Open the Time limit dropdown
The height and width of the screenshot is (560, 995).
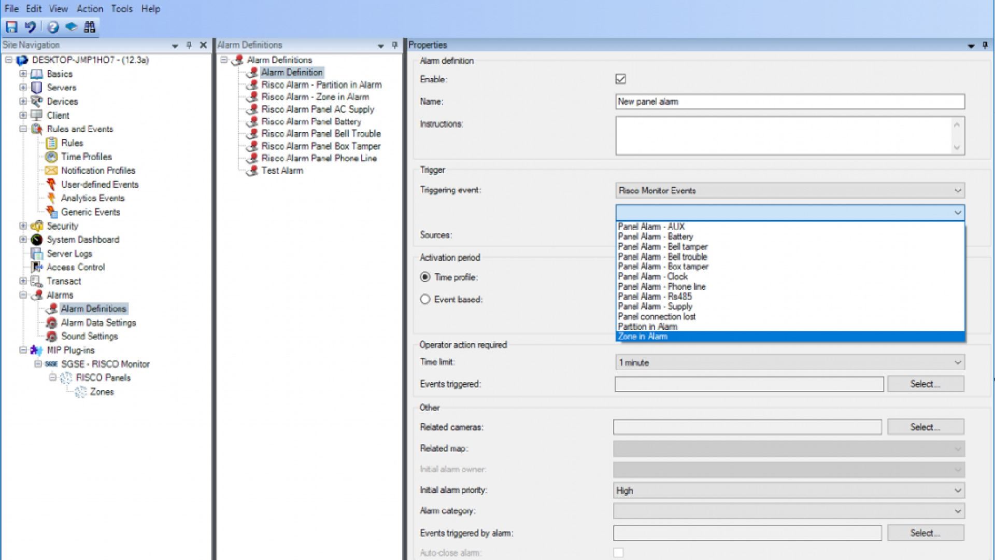pyautogui.click(x=790, y=362)
